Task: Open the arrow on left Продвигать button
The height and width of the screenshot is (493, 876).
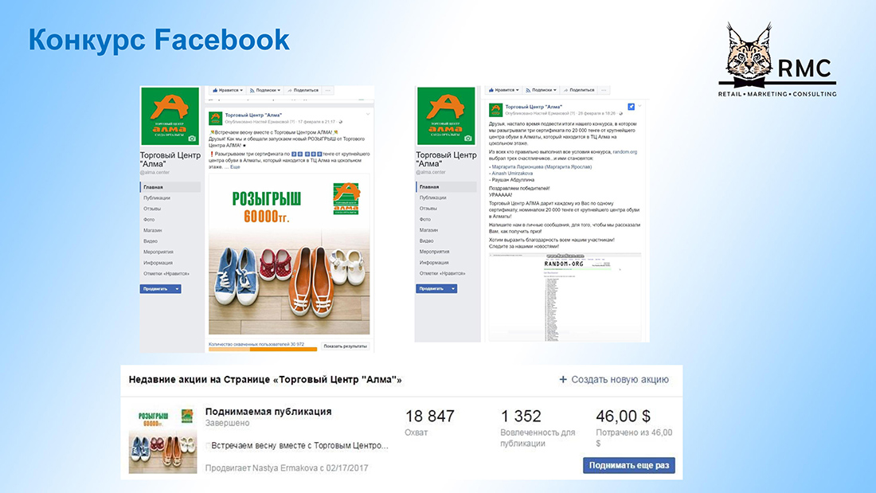Action: (x=177, y=289)
